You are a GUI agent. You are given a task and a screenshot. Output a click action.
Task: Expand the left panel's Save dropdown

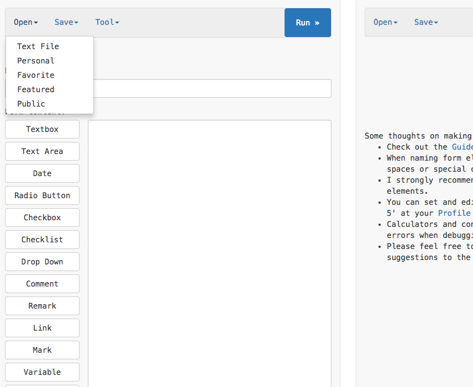(66, 22)
